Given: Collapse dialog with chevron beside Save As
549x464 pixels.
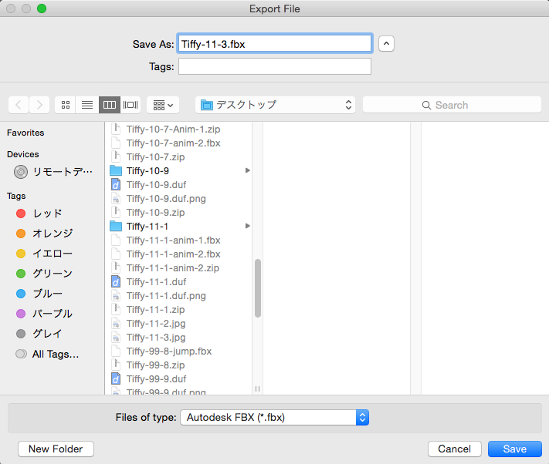Looking at the screenshot, I should (386, 44).
